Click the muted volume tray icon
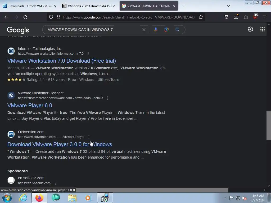Screen dimensions: 271x203 coord(244,198)
